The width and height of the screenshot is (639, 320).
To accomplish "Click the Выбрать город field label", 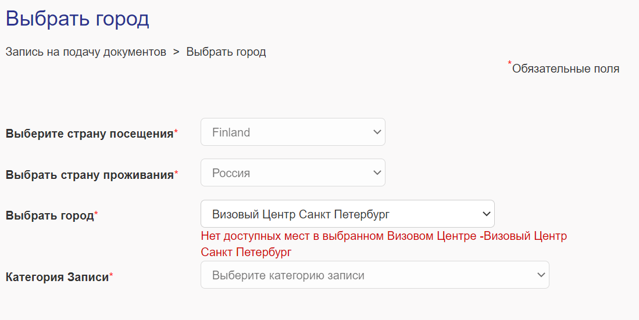I will [x=49, y=215].
